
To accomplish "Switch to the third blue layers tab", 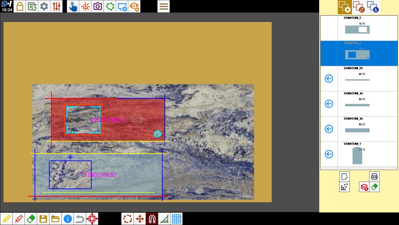I will [x=374, y=7].
